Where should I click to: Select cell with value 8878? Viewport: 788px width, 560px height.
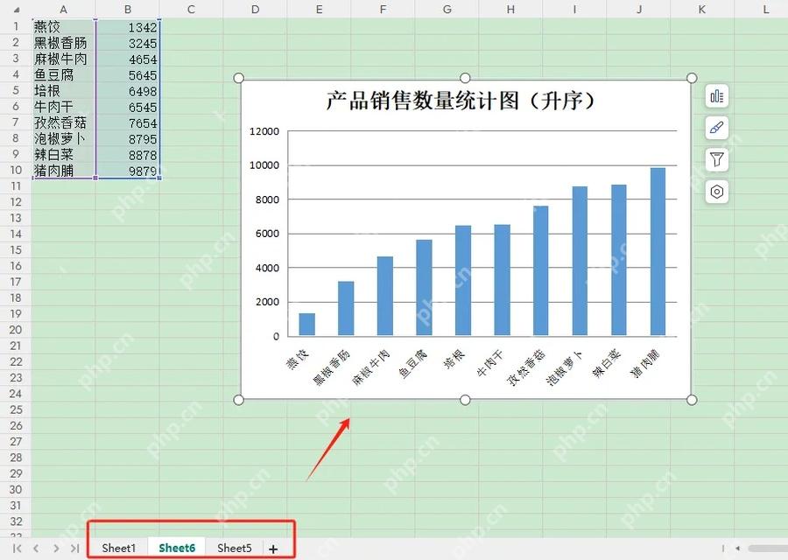(x=128, y=155)
